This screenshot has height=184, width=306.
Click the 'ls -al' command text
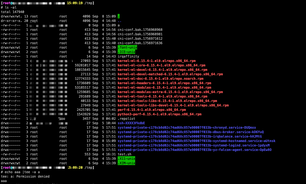11,8
